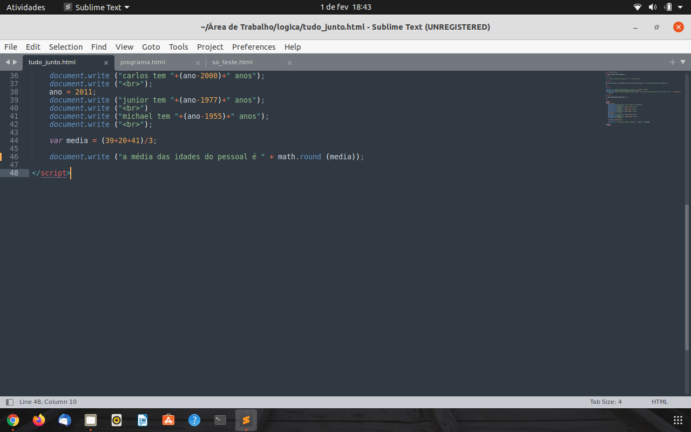Click line number 36 in gutter
The image size is (691, 432).
coord(14,76)
